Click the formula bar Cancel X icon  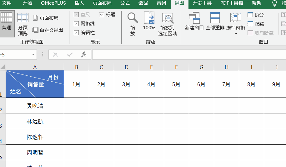point(55,55)
